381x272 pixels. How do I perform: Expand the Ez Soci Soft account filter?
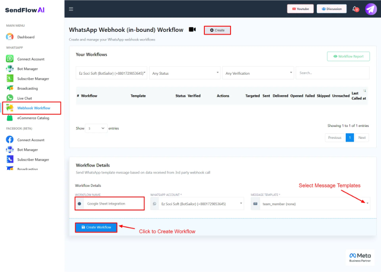(x=111, y=73)
